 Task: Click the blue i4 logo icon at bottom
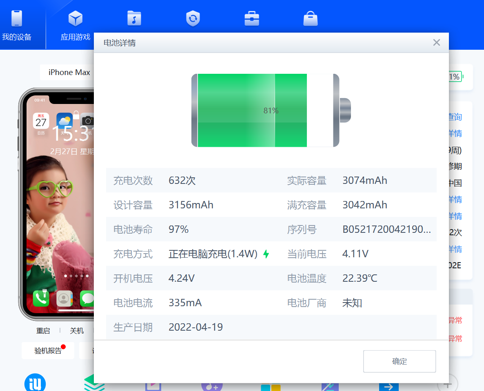click(35, 384)
